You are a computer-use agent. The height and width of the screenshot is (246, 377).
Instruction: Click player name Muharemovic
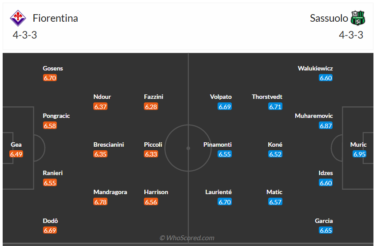point(314,116)
